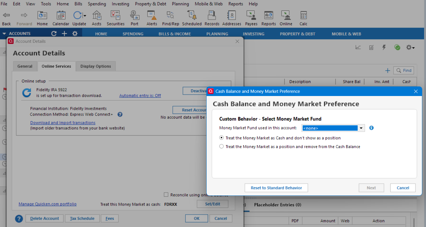426x227 pixels.
Task: Click the Connection Method help question icon
Action: [120, 115]
